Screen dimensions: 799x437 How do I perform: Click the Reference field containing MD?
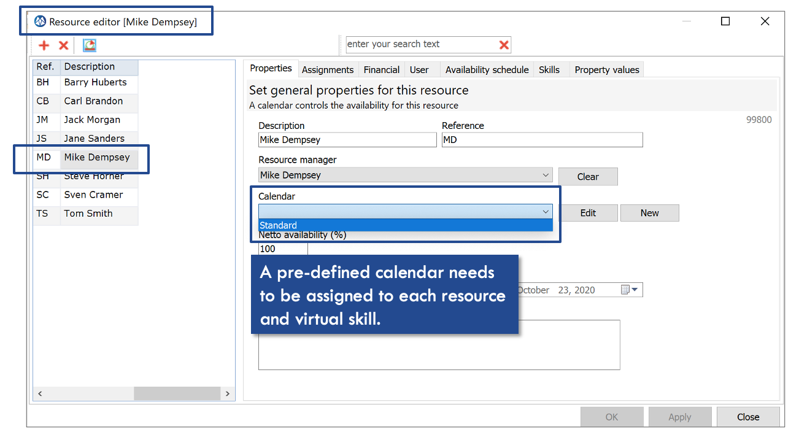542,140
